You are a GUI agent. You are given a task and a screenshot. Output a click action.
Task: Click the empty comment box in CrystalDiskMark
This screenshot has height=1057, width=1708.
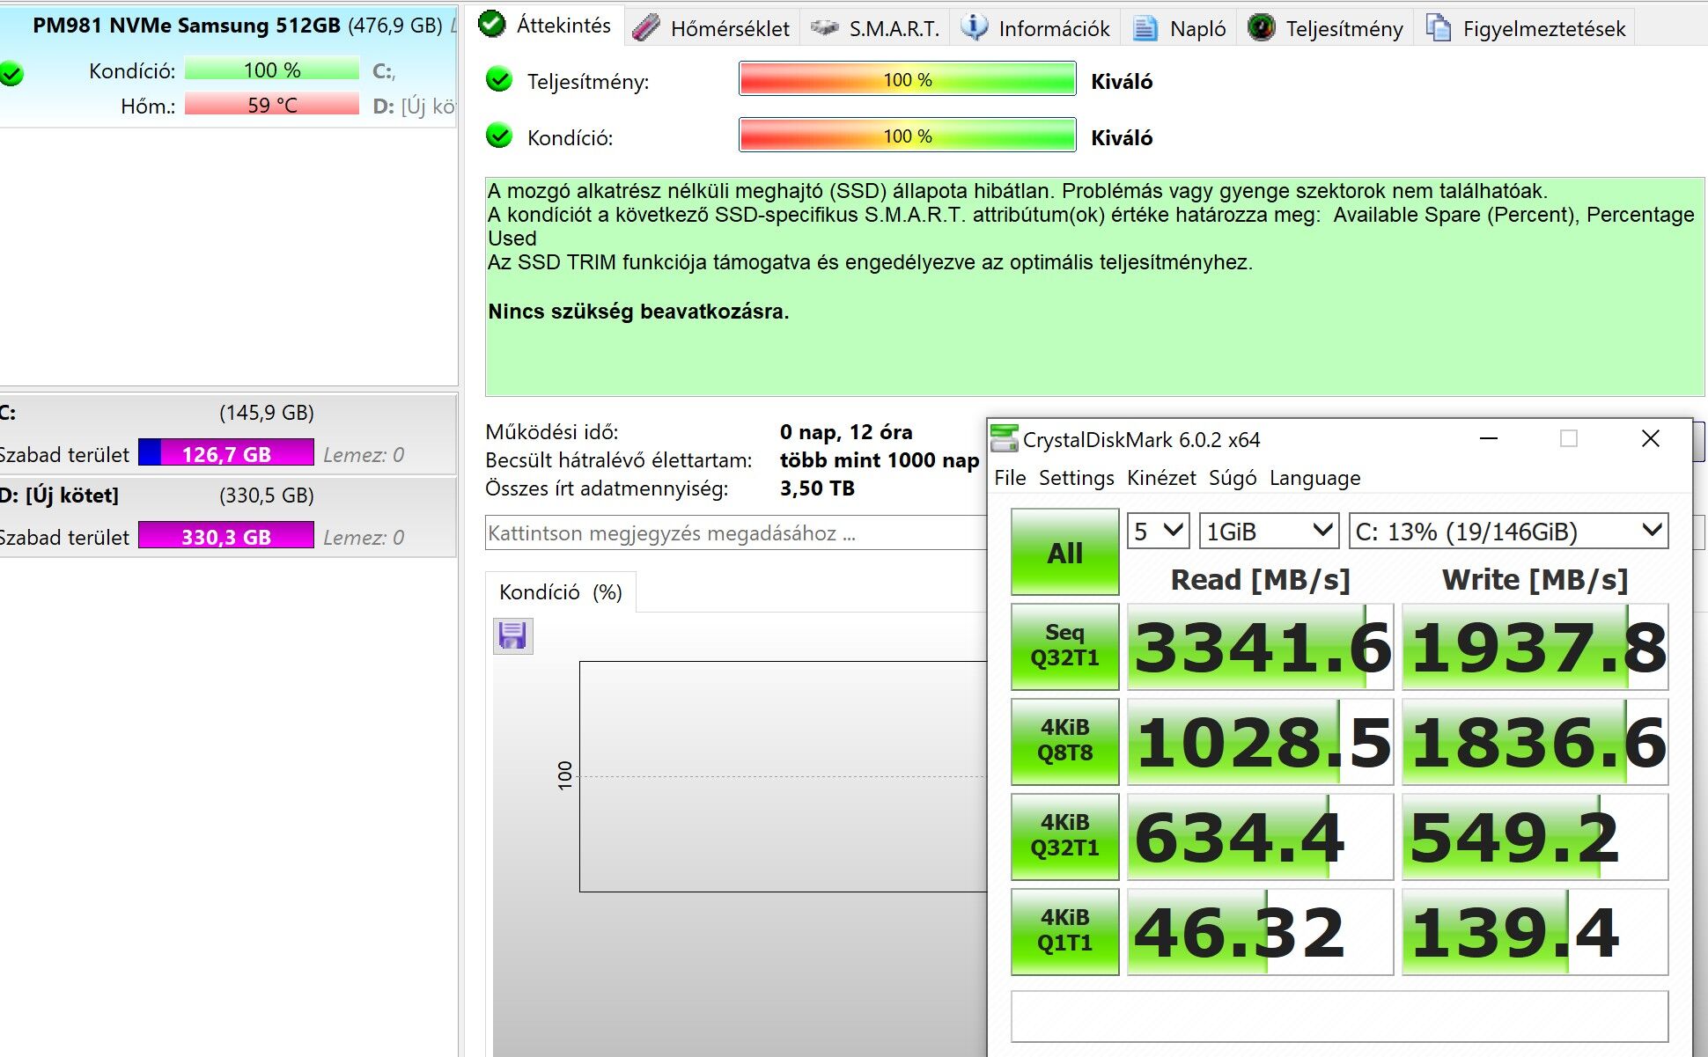(1339, 1017)
